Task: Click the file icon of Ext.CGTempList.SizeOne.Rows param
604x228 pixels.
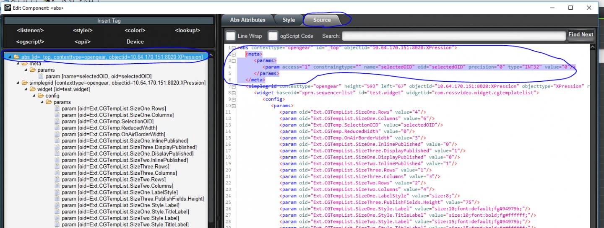Action: (57, 109)
